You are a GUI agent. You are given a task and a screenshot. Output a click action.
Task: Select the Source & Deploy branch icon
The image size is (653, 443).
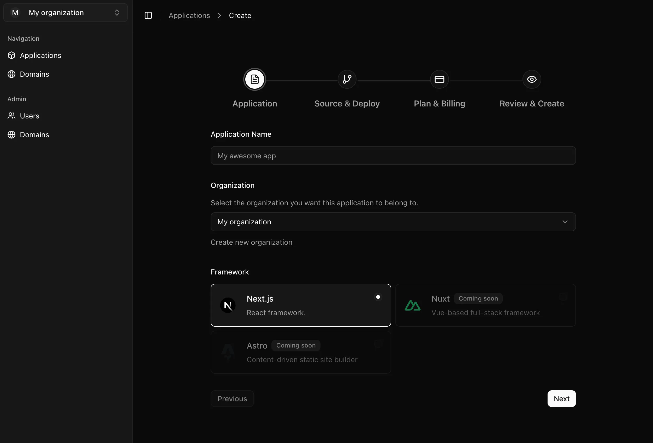coord(347,80)
